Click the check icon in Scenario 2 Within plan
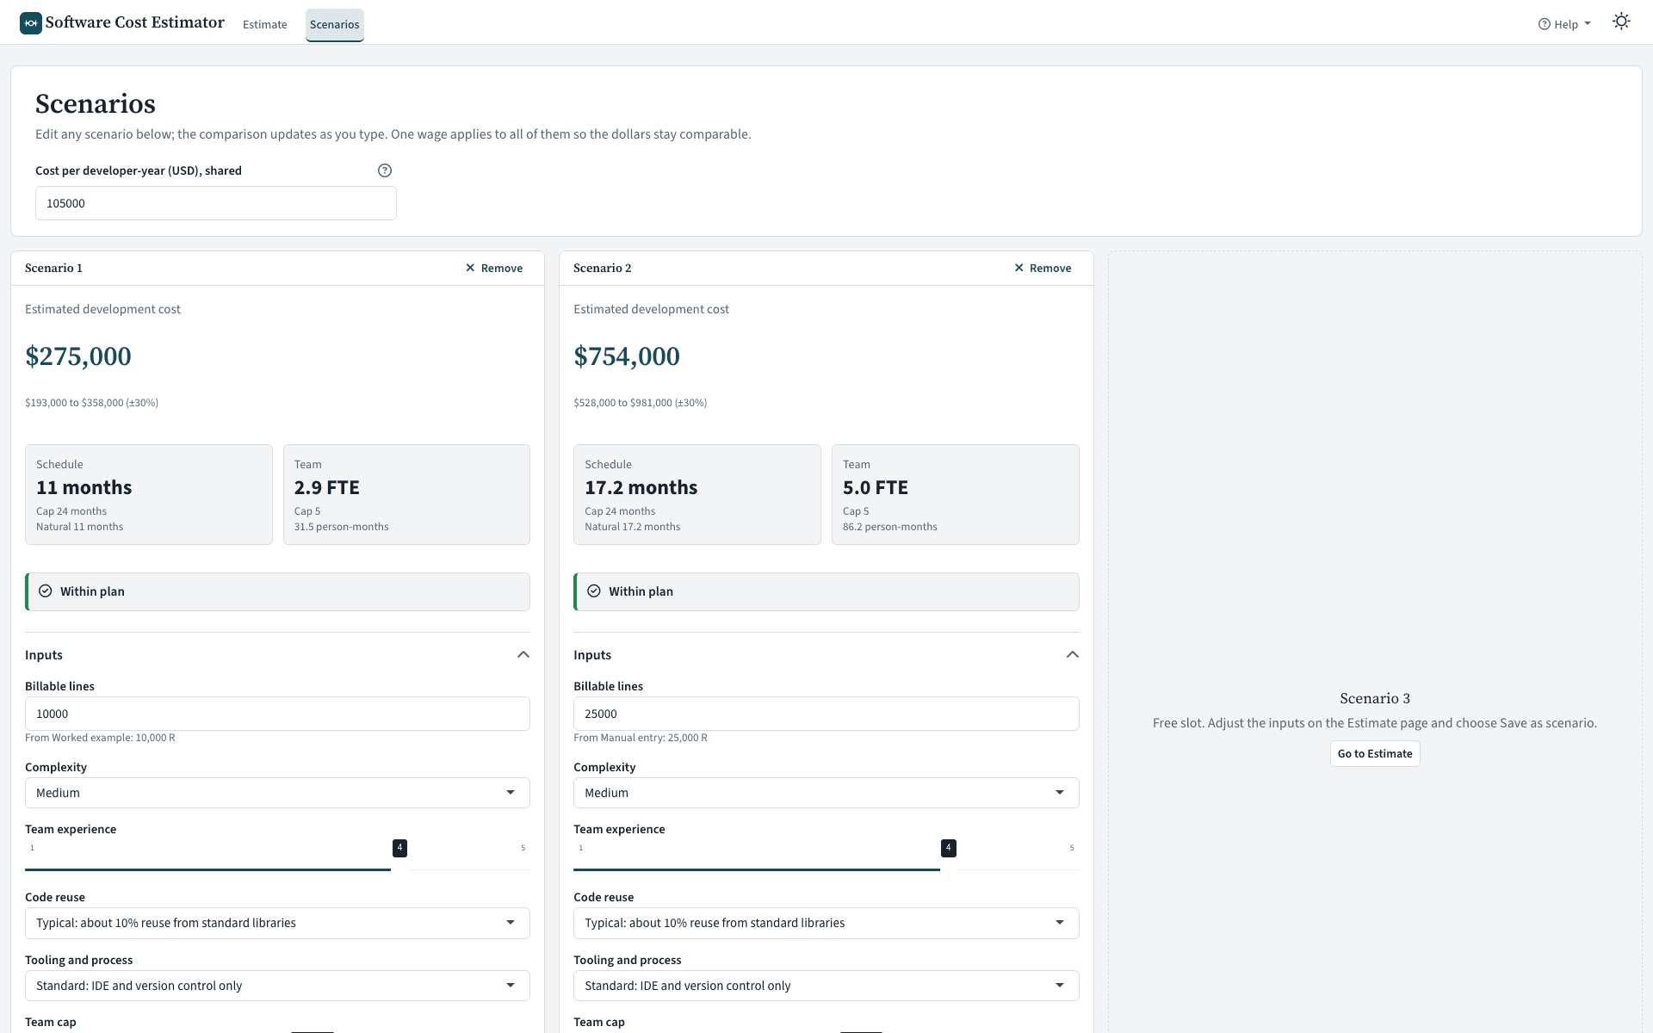Viewport: 1653px width, 1033px height. point(594,591)
